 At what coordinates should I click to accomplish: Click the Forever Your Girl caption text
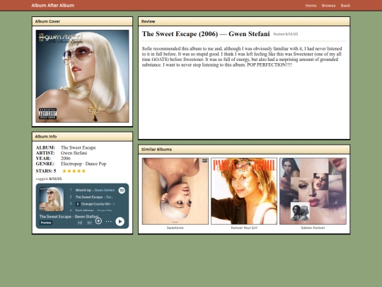point(244,227)
